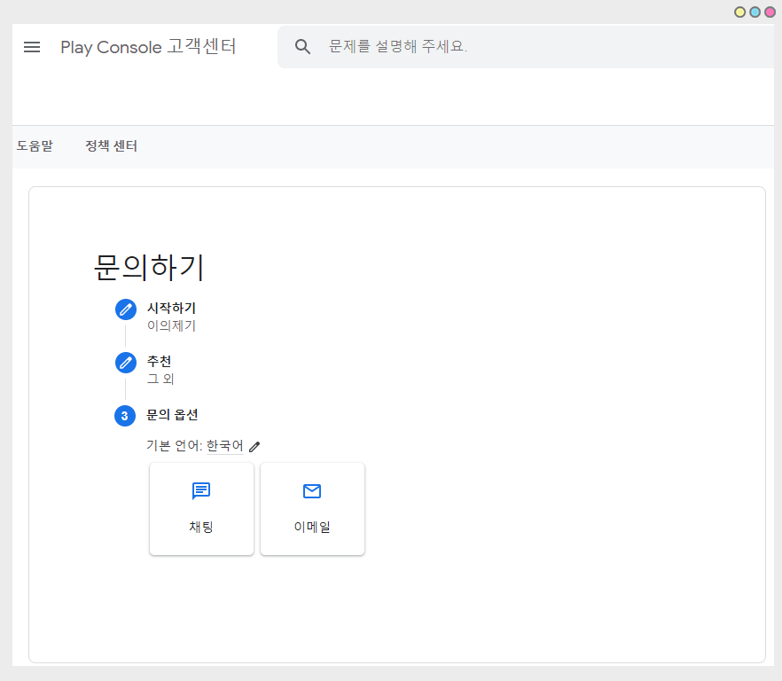Click the magnifier search icon
The width and height of the screenshot is (782, 681).
[303, 47]
